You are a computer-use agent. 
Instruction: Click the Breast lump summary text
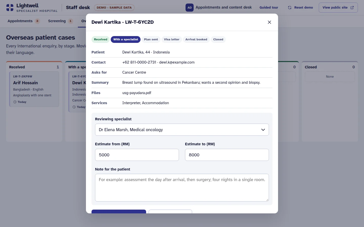point(191,82)
